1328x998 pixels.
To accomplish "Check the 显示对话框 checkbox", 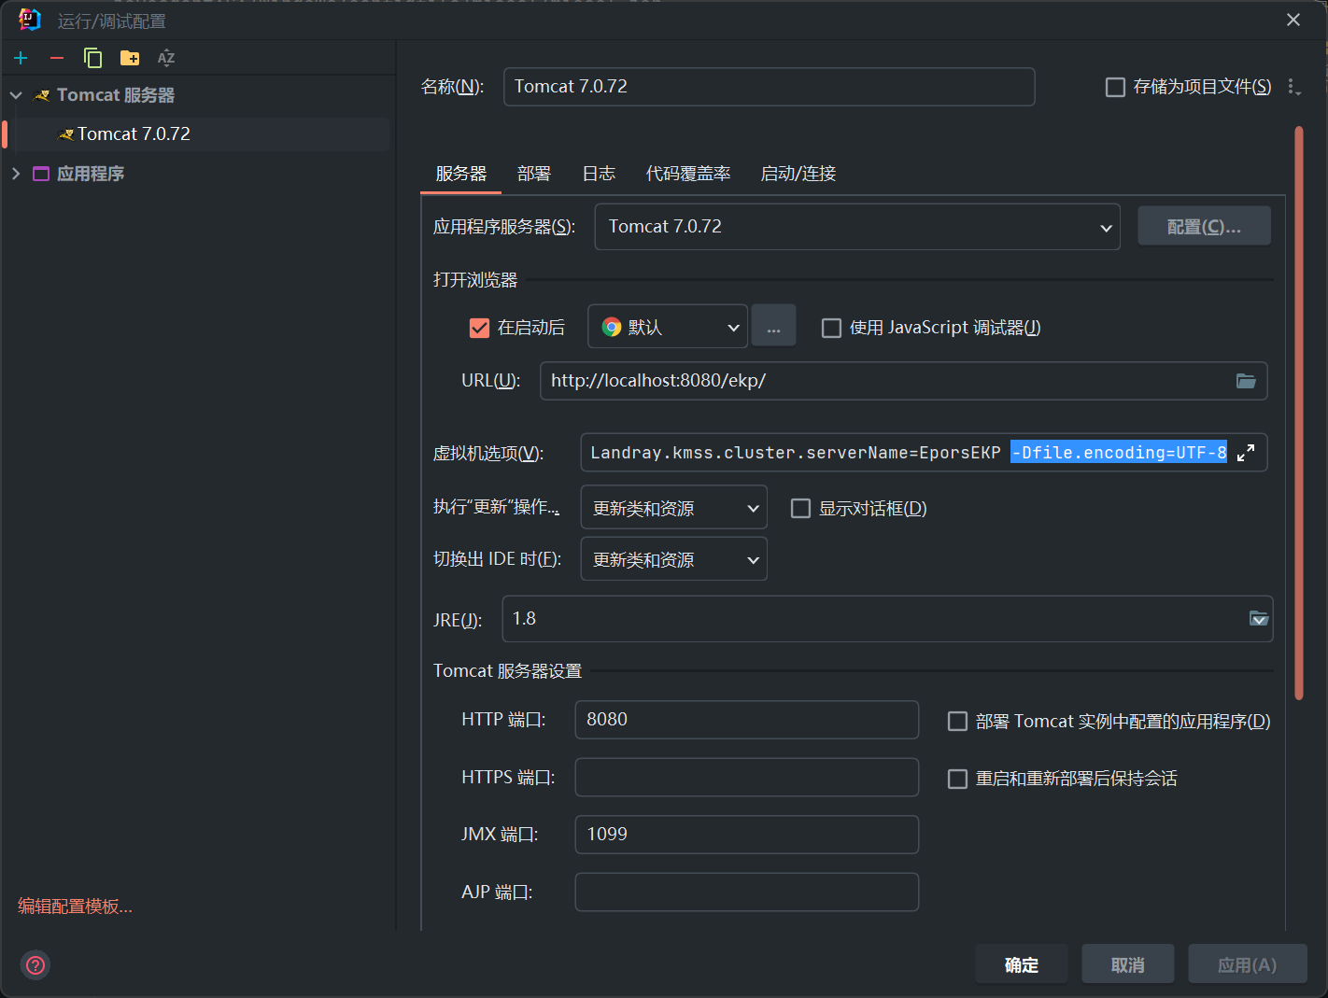I will tap(800, 508).
